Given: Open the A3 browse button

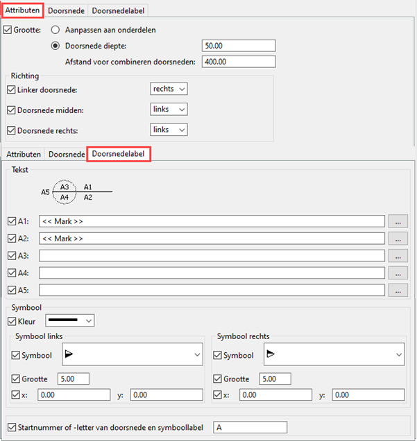Looking at the screenshot, I should (398, 256).
